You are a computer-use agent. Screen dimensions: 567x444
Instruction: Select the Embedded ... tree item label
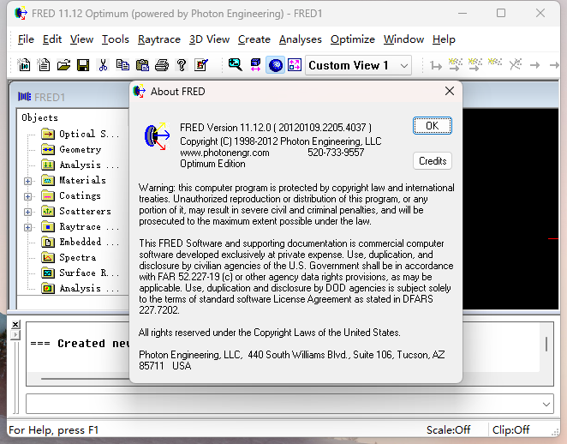click(x=89, y=242)
